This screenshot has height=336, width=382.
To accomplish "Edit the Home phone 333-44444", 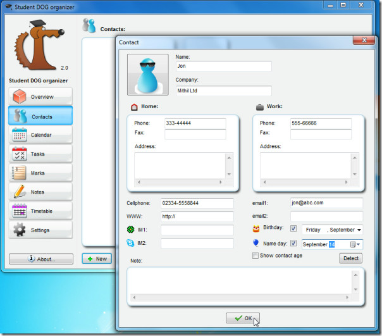I will click(x=195, y=123).
